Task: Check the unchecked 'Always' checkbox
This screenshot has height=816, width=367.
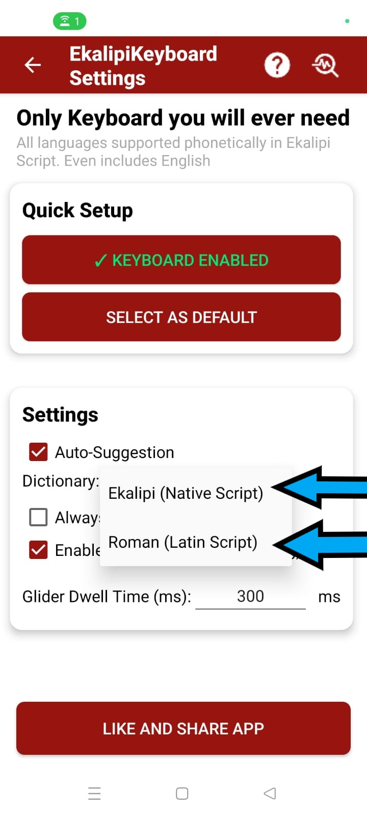Action: point(39,517)
